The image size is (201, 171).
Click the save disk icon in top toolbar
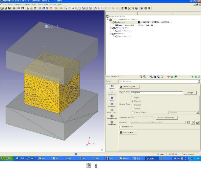pos(9,8)
